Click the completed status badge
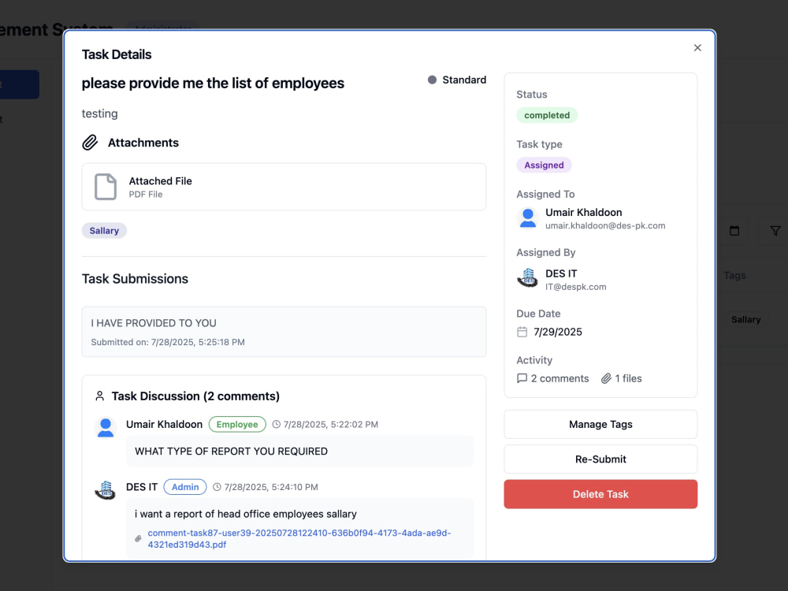The width and height of the screenshot is (788, 591). tap(547, 115)
